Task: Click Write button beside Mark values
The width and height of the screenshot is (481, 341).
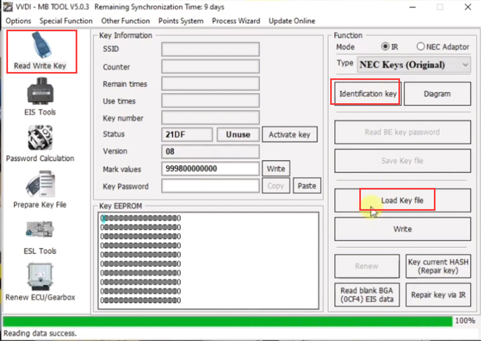Action: pos(276,168)
